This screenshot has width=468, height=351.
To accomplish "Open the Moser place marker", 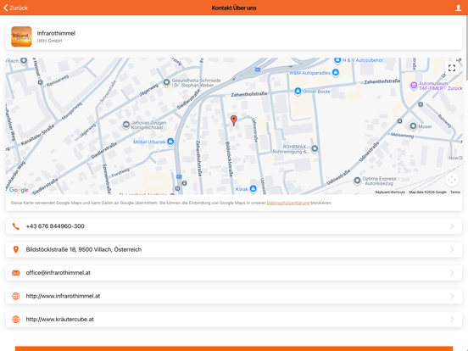I will pos(413,126).
